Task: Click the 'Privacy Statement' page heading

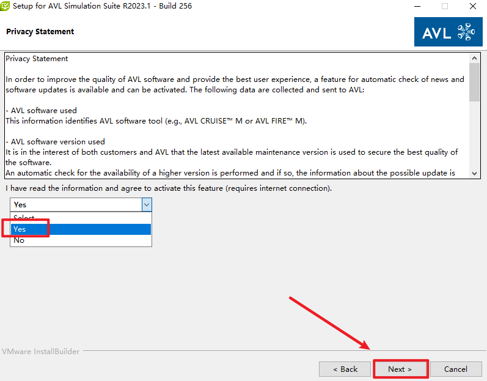Action: (40, 31)
